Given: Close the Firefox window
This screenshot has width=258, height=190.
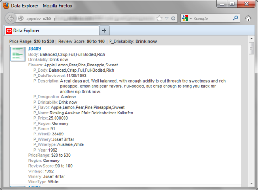Looking at the screenshot, I should 246,4.
